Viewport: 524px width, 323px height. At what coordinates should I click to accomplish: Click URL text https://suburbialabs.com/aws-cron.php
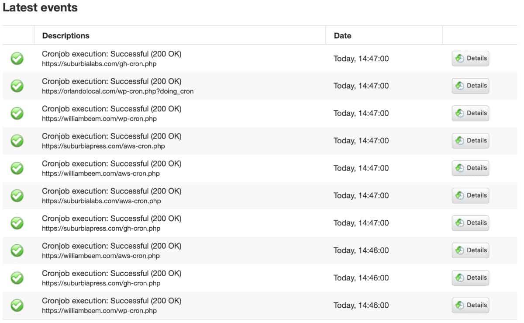click(101, 201)
